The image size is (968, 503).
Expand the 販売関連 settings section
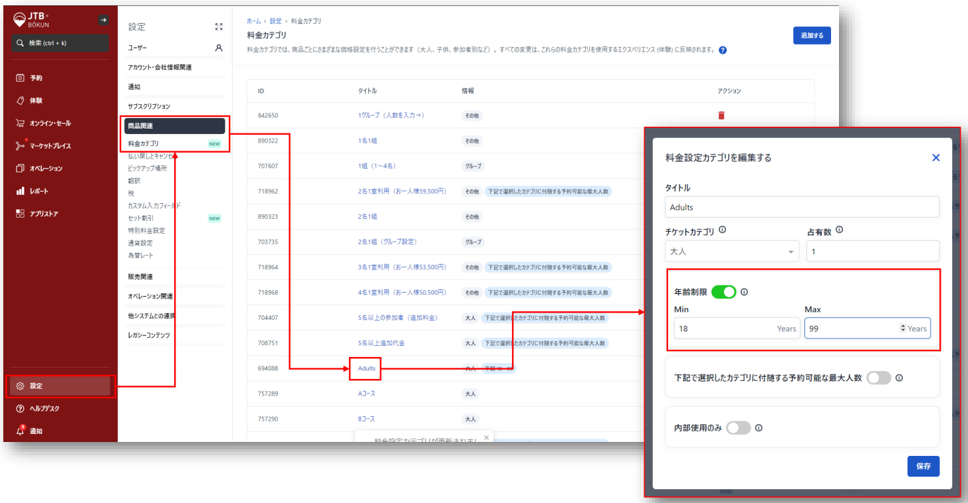140,277
